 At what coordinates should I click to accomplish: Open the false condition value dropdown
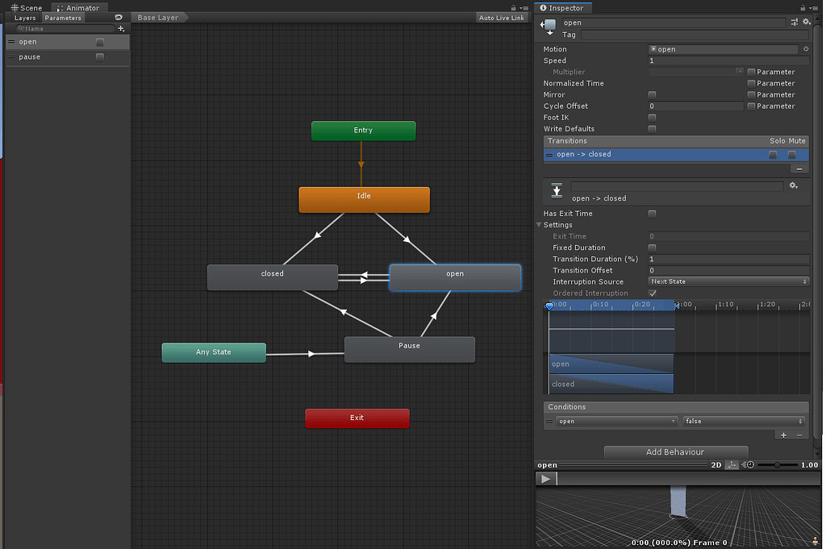(x=742, y=421)
